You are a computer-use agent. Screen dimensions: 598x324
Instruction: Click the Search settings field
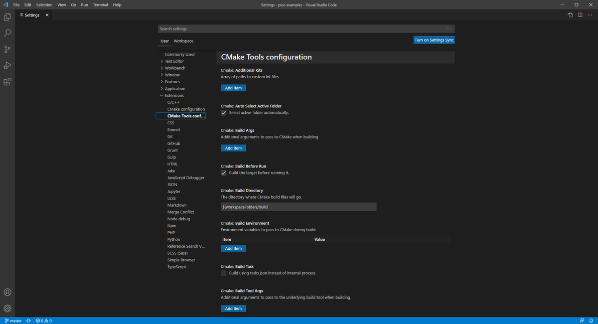[306, 29]
